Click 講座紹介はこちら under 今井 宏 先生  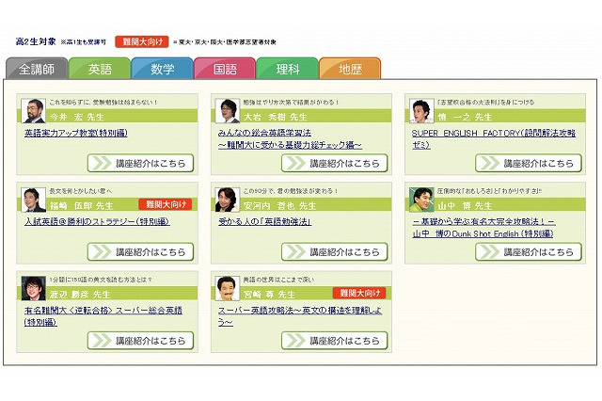click(x=140, y=163)
